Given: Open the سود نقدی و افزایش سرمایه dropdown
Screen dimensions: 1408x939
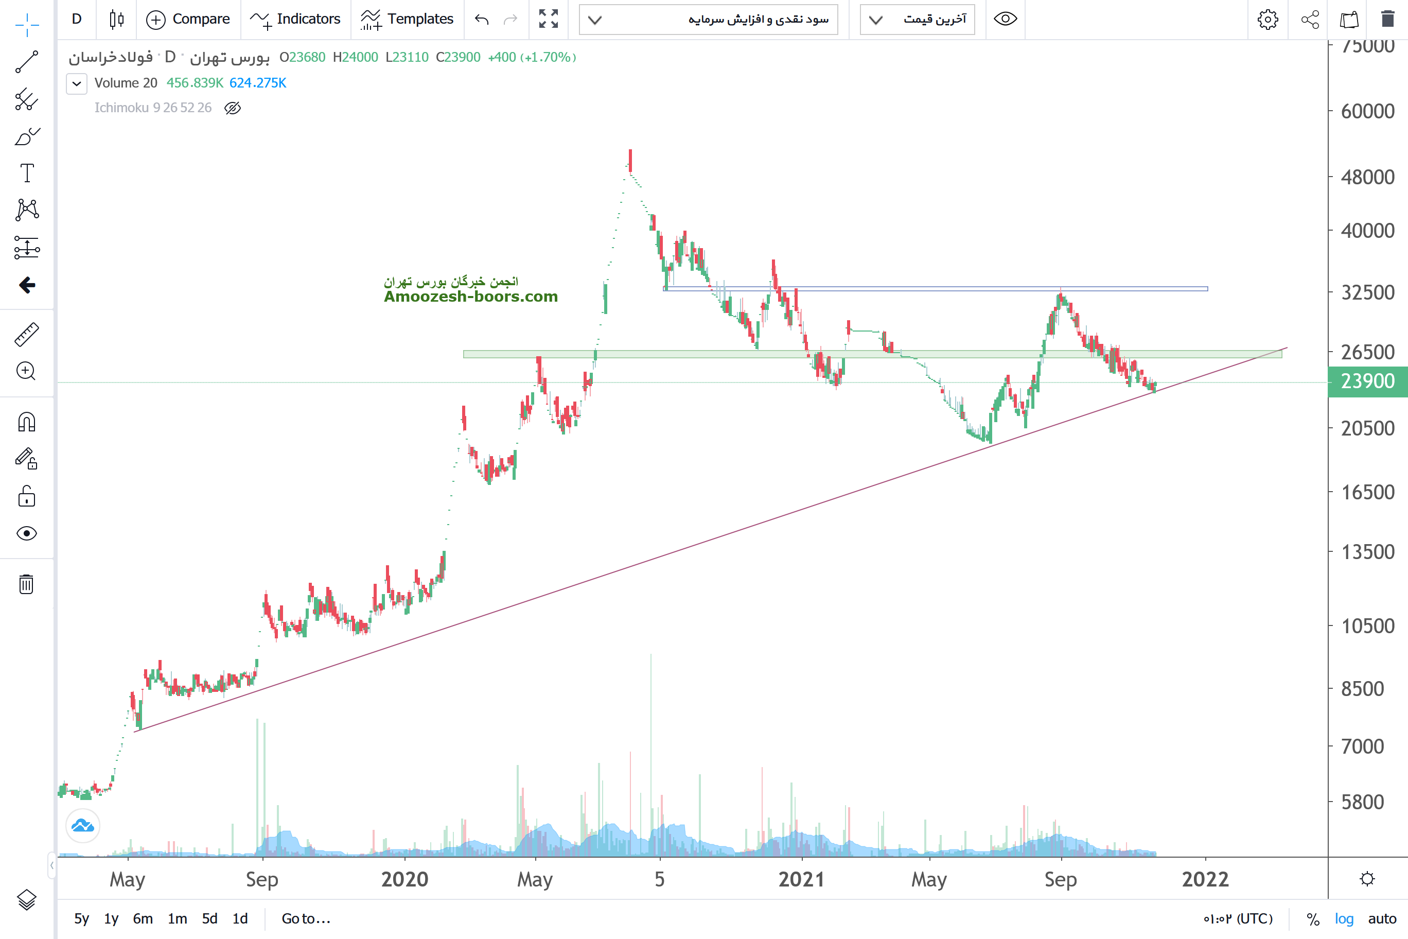Looking at the screenshot, I should pos(708,19).
